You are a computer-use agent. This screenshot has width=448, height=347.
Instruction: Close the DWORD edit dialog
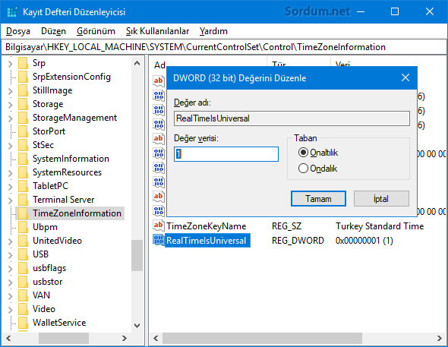click(405, 77)
